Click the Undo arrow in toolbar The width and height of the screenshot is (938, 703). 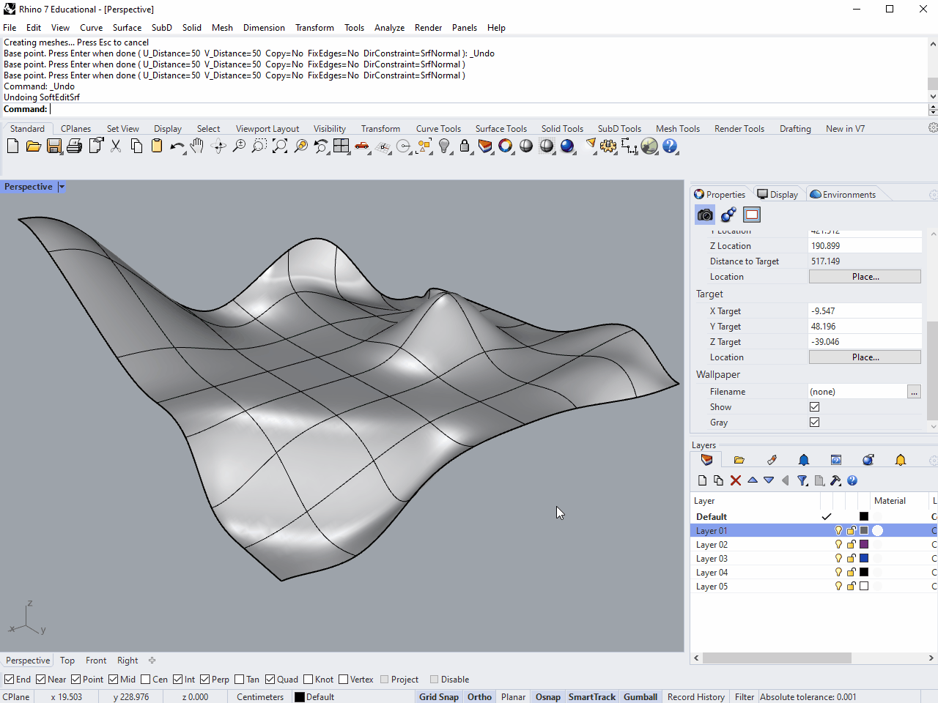176,146
